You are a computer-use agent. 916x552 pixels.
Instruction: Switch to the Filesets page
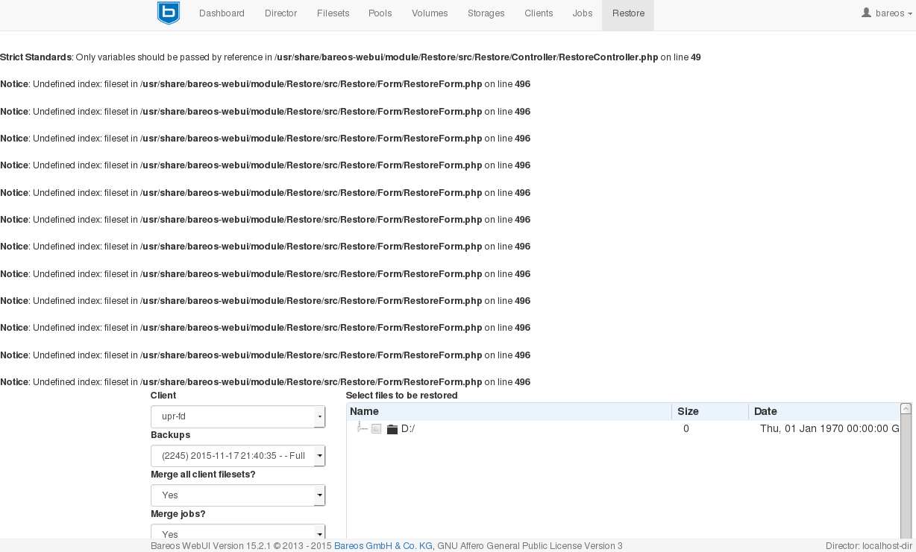pos(333,13)
